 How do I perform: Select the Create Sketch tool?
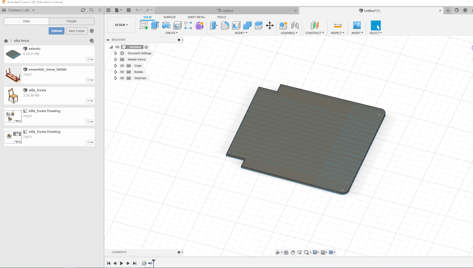[144, 25]
